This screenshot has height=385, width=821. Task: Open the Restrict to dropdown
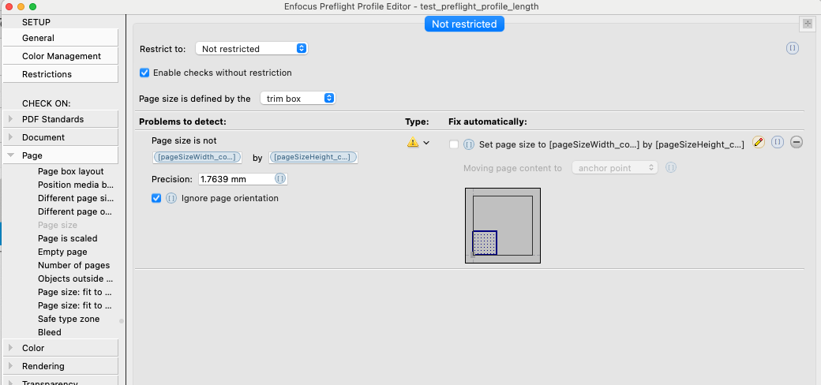click(x=251, y=49)
